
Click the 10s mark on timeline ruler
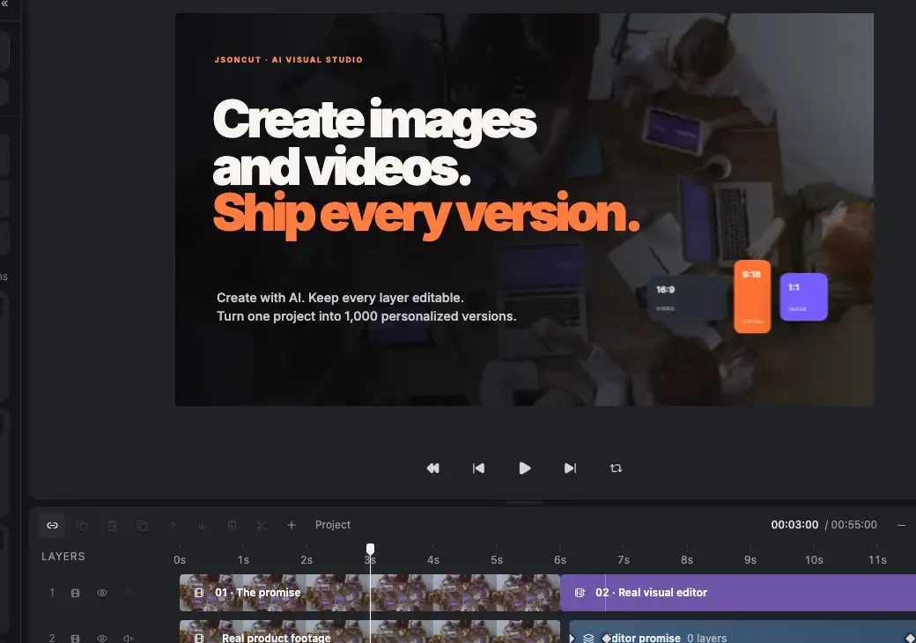point(814,559)
